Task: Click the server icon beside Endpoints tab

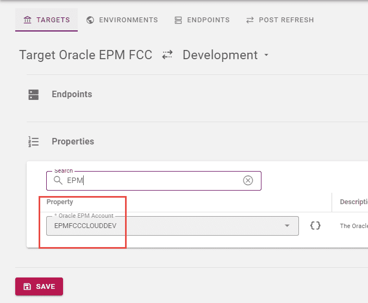Action: click(178, 20)
